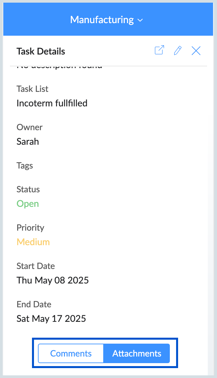Click the Manufacturing project title
This screenshot has width=217, height=378.
102,20
